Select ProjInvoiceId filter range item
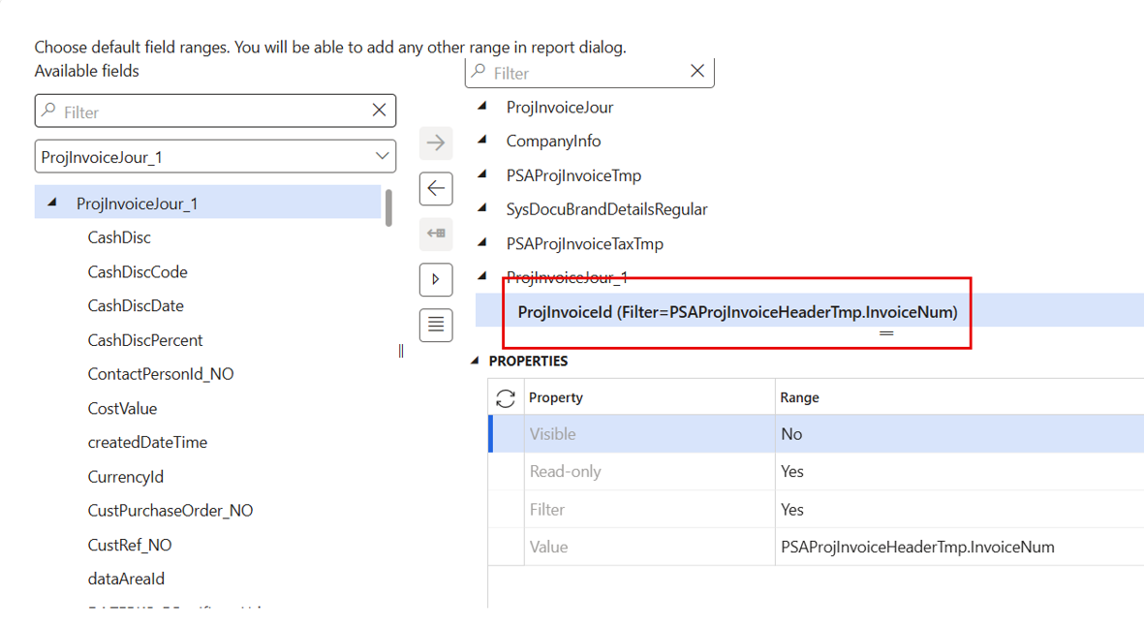 (x=737, y=312)
